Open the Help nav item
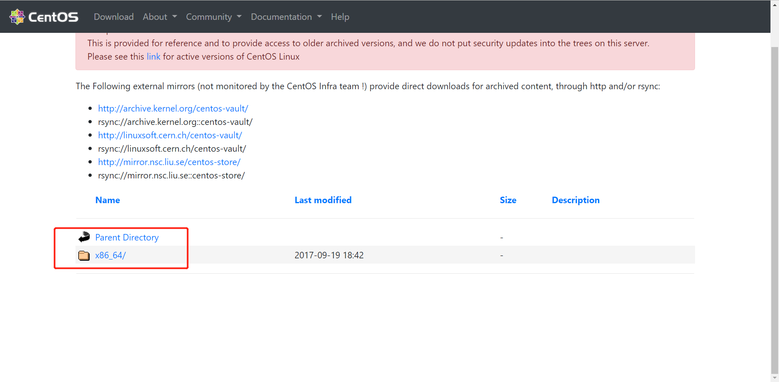The width and height of the screenshot is (779, 382). pos(340,17)
